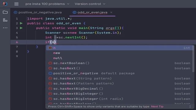Select sc.hasNext(Pattern pattern) suggestion
The image size is (196, 110).
[x=119, y=83]
